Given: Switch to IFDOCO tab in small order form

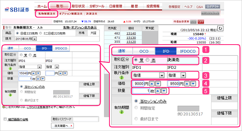Looking at the screenshot, I should [61, 48].
